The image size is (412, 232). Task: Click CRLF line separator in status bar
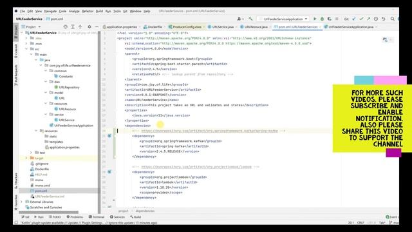(x=360, y=223)
